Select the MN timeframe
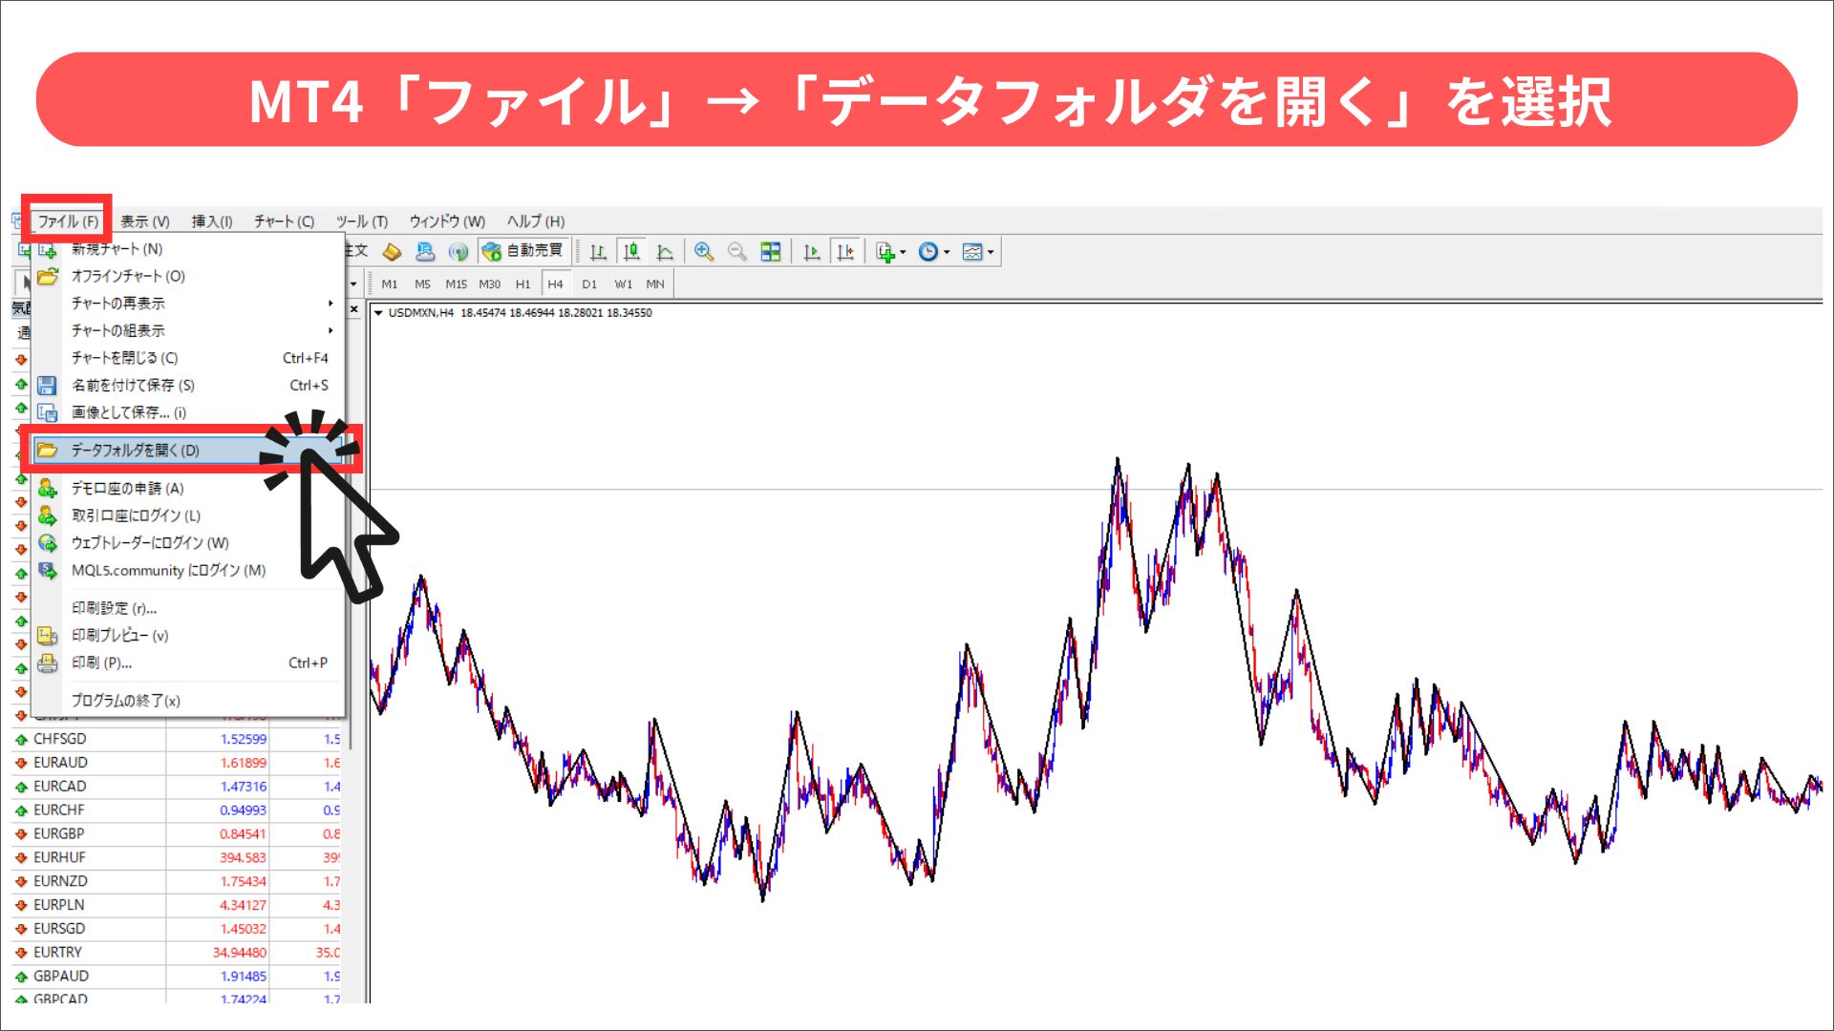1834x1031 pixels. tap(655, 284)
